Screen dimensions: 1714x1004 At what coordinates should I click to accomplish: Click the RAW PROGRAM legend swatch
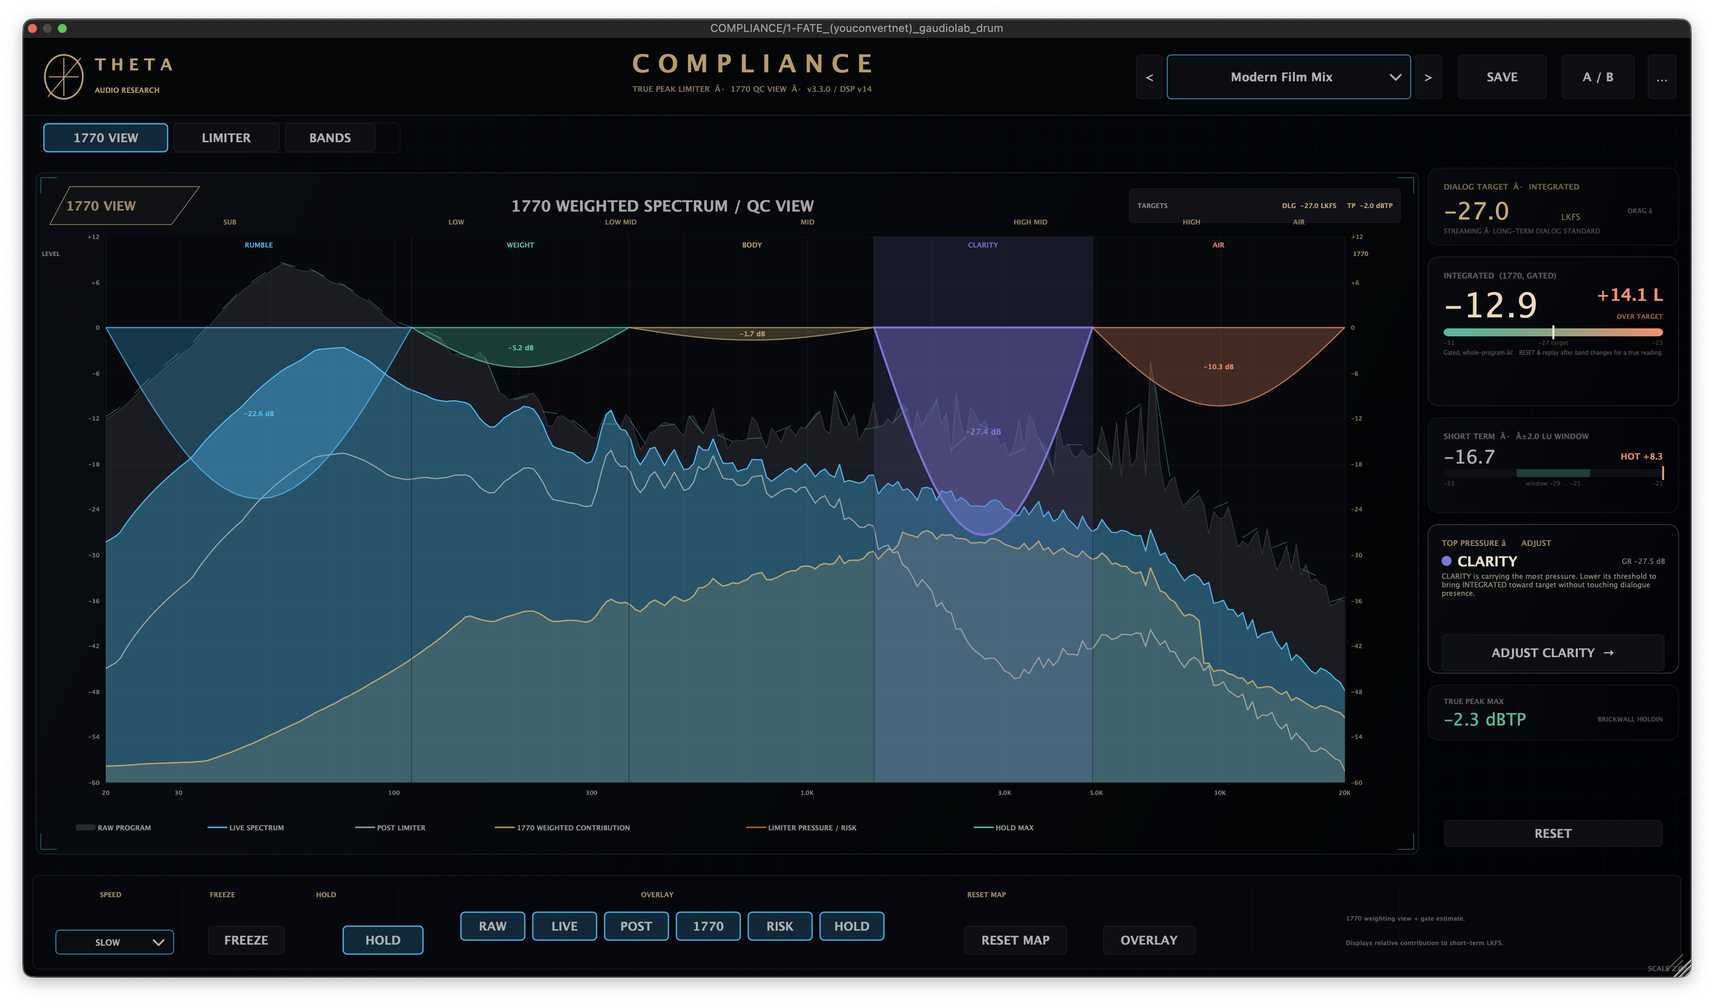point(85,827)
